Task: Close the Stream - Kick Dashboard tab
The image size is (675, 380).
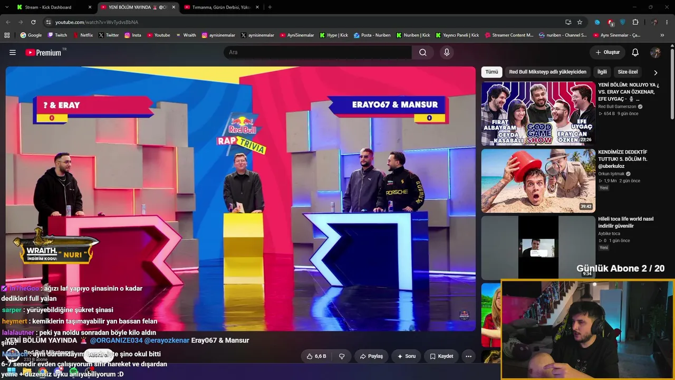Action: 90,7
